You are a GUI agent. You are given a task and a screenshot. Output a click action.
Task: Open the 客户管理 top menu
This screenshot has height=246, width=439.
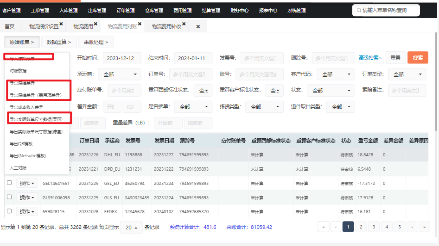tap(12, 10)
